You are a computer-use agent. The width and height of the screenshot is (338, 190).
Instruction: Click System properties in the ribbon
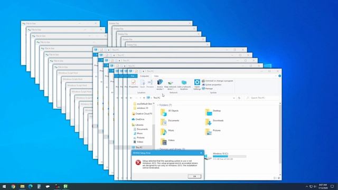(x=212, y=84)
